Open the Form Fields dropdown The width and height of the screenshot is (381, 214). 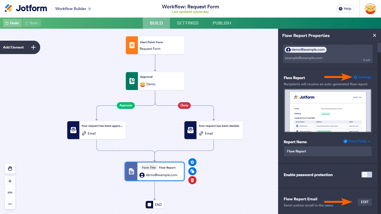click(x=357, y=141)
